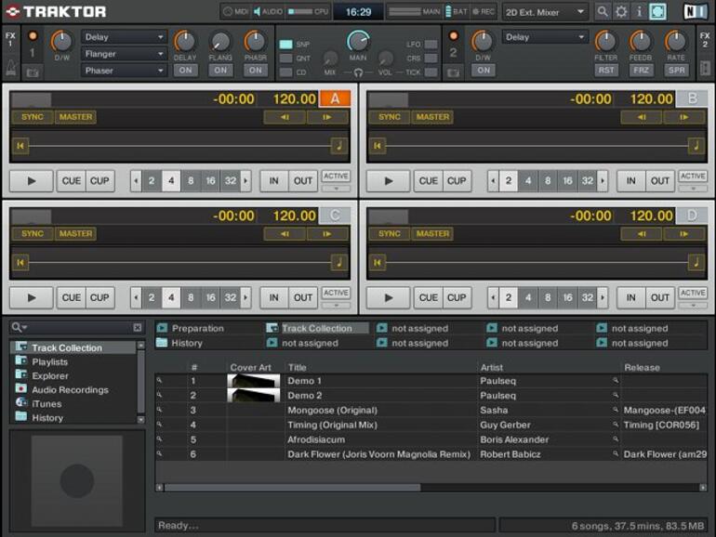Image resolution: width=716 pixels, height=537 pixels.
Task: Select the Mongoose (Original) track row
Action: (332, 410)
